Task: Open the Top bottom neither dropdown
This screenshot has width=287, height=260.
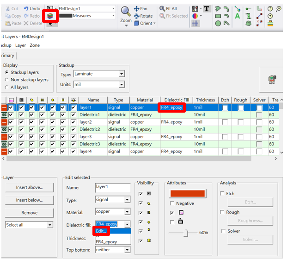Action: click(127, 250)
